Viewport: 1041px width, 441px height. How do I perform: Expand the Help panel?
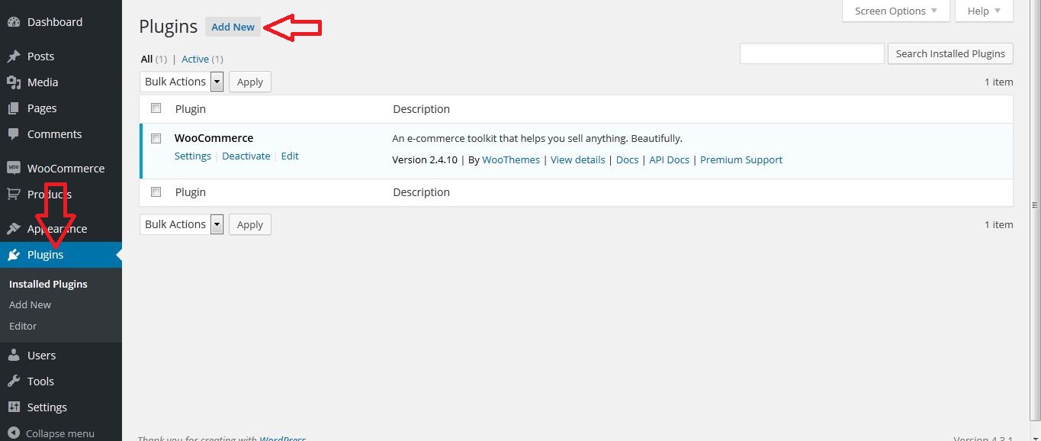985,11
